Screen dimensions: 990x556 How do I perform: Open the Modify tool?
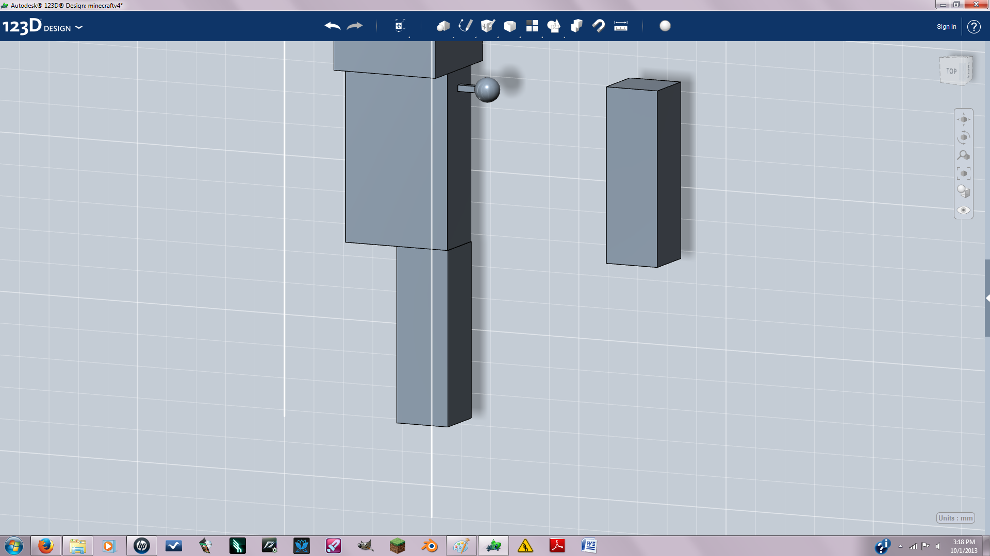[510, 26]
